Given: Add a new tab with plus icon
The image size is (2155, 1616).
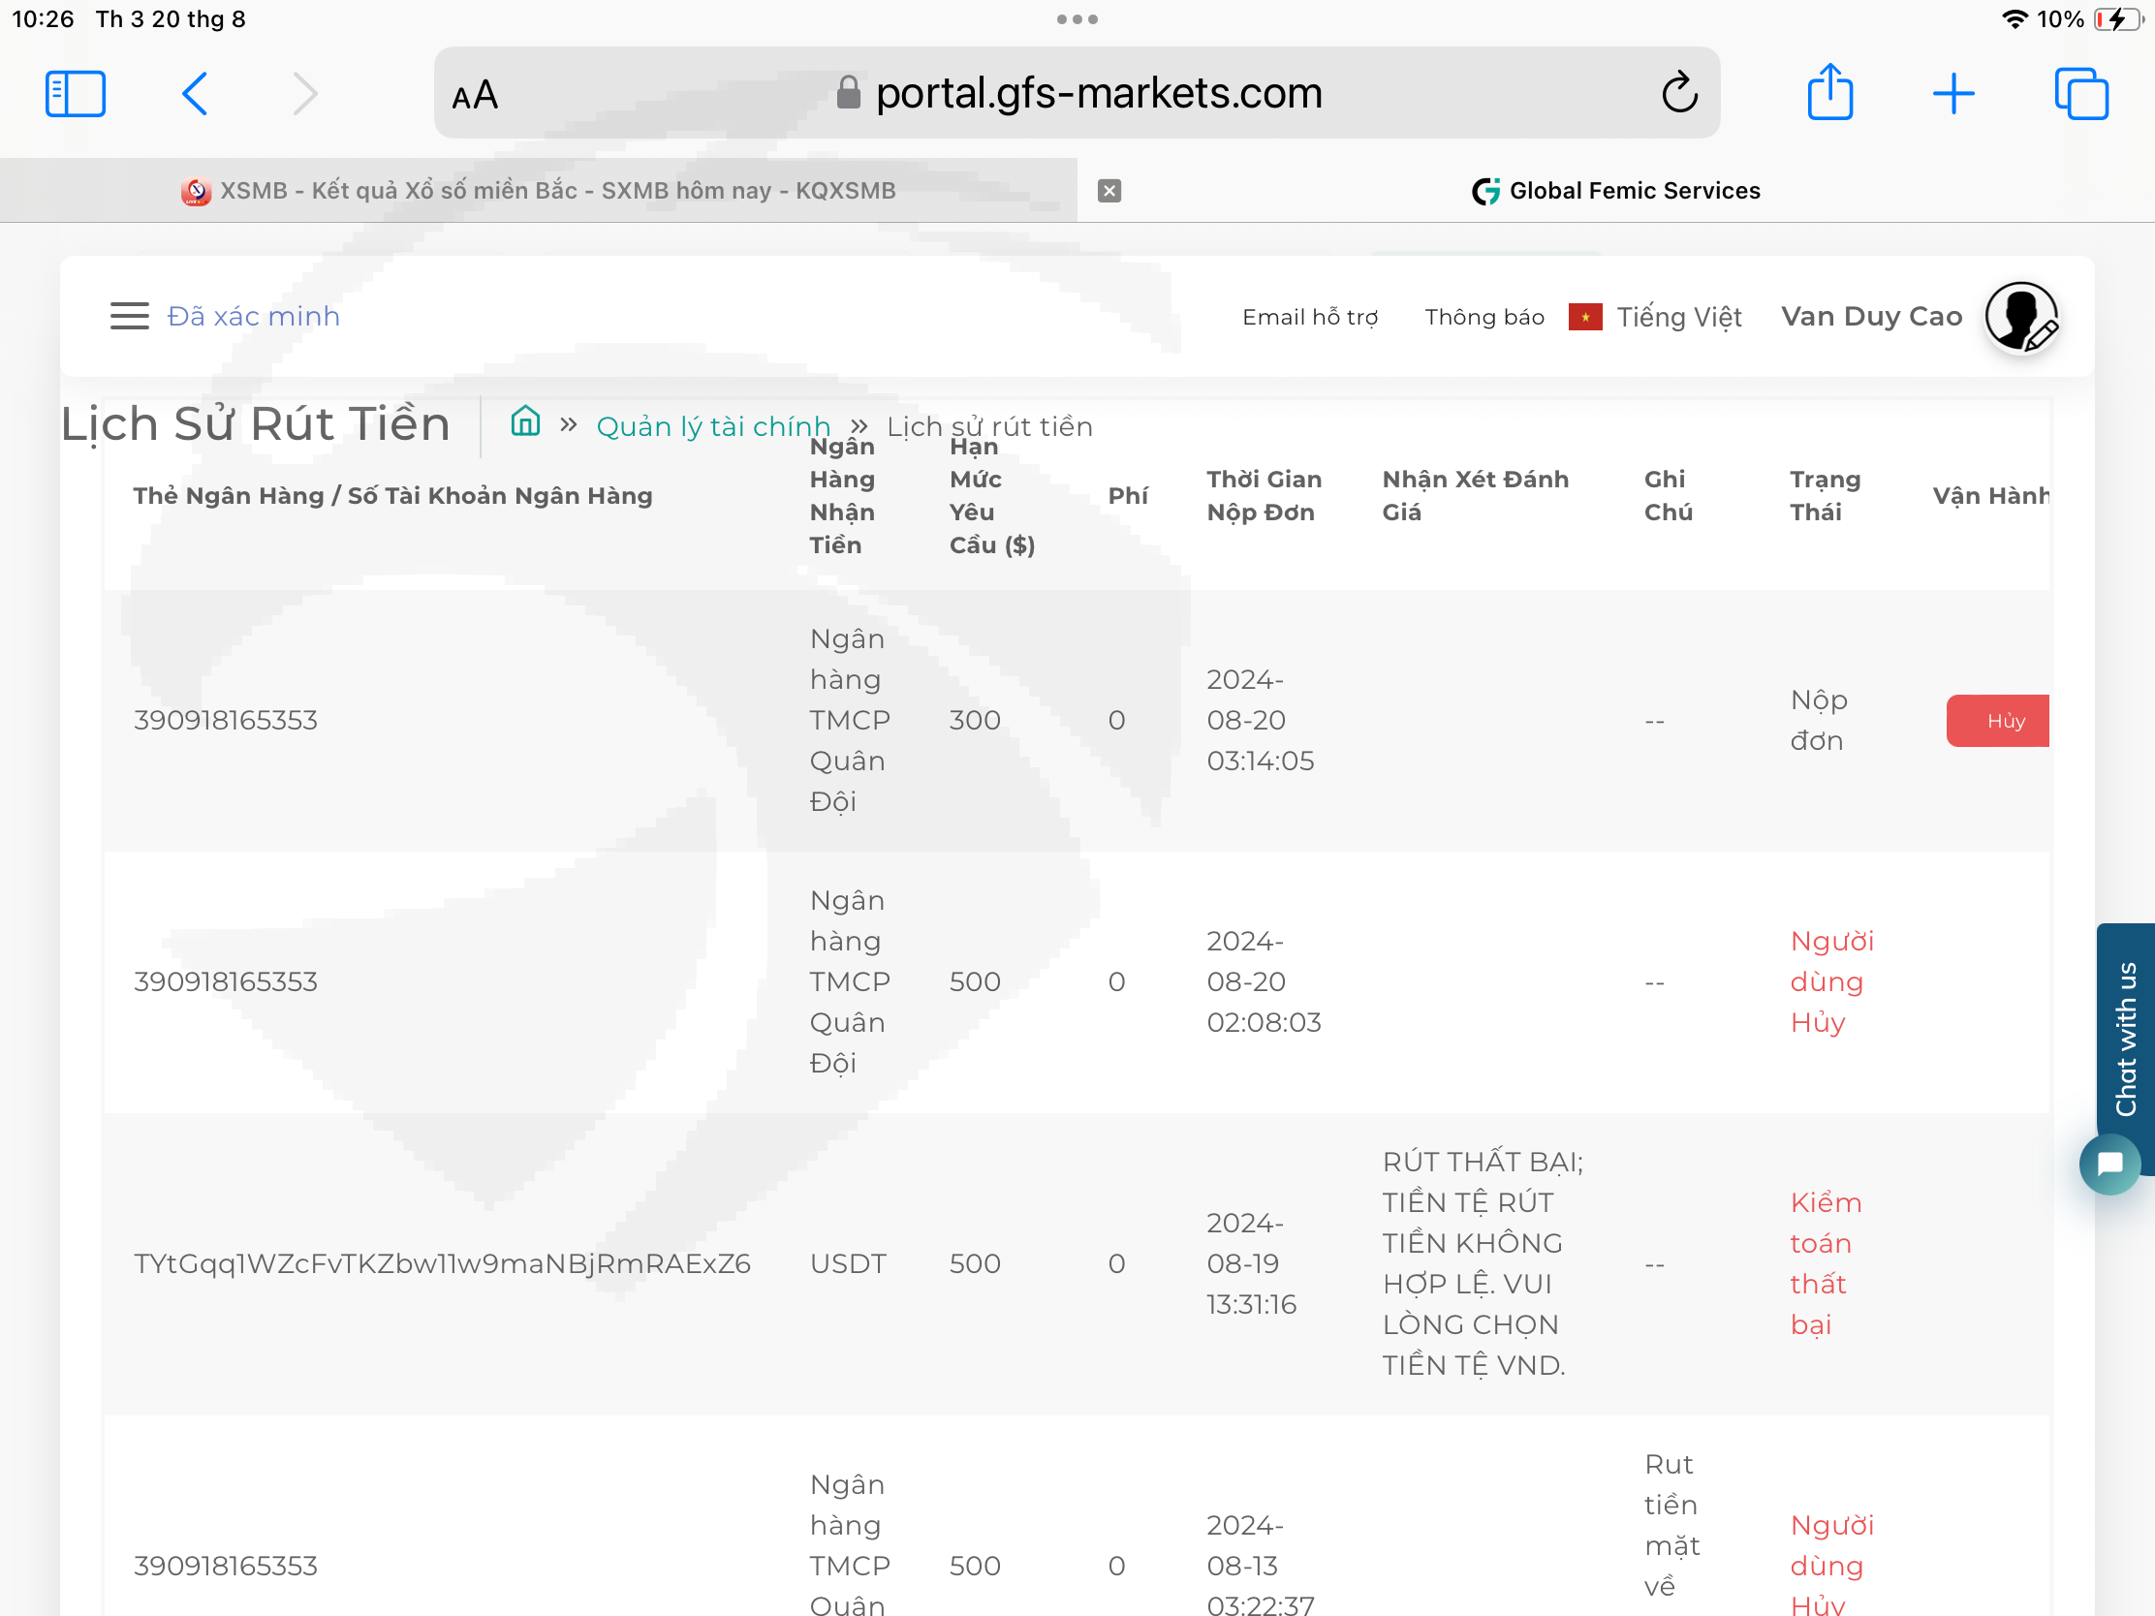Looking at the screenshot, I should click(1952, 94).
